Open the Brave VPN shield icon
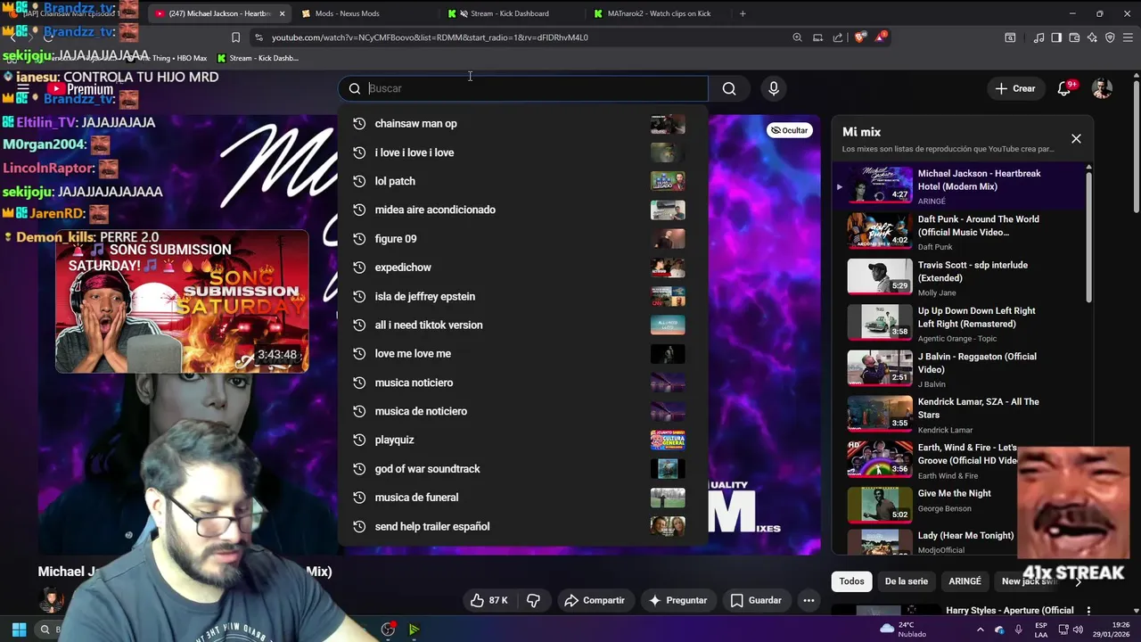This screenshot has height=642, width=1141. pyautogui.click(x=1110, y=37)
